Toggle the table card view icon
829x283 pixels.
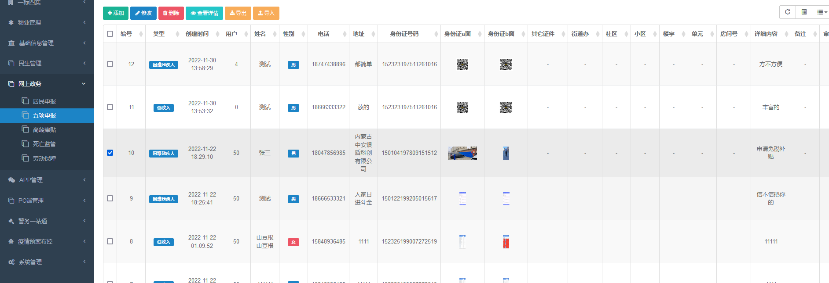(804, 12)
